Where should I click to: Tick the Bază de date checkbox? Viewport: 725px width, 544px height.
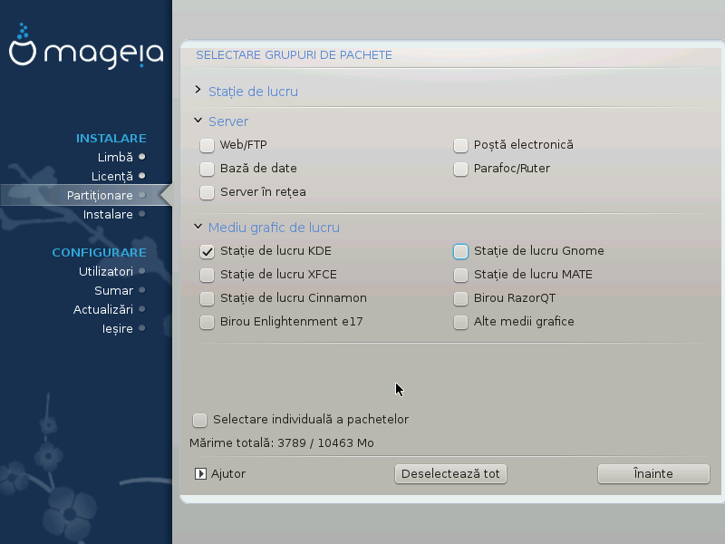(x=207, y=169)
